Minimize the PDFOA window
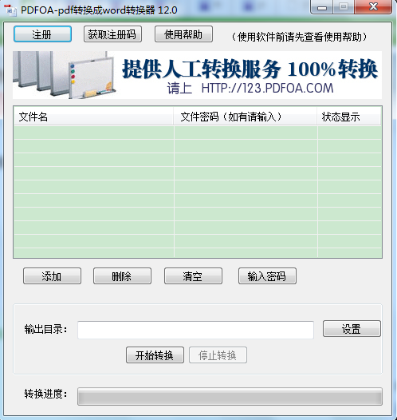This screenshot has width=397, height=420. pyautogui.click(x=322, y=7)
